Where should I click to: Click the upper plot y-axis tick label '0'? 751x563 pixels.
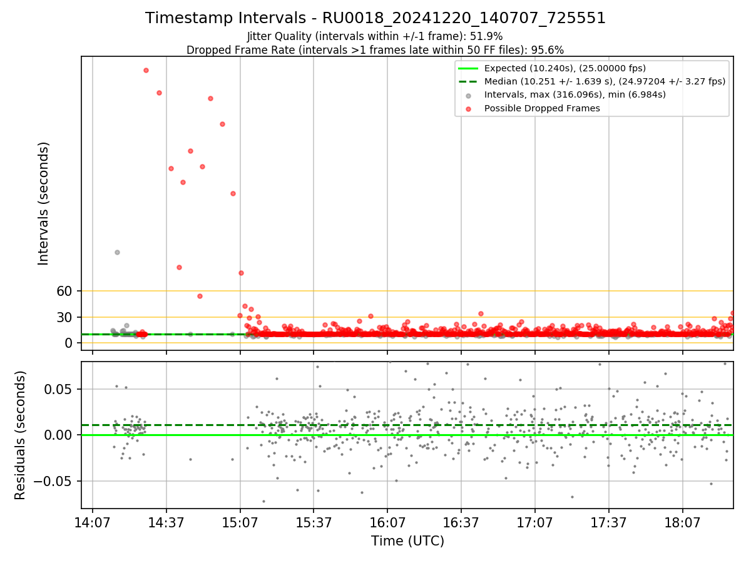click(69, 343)
